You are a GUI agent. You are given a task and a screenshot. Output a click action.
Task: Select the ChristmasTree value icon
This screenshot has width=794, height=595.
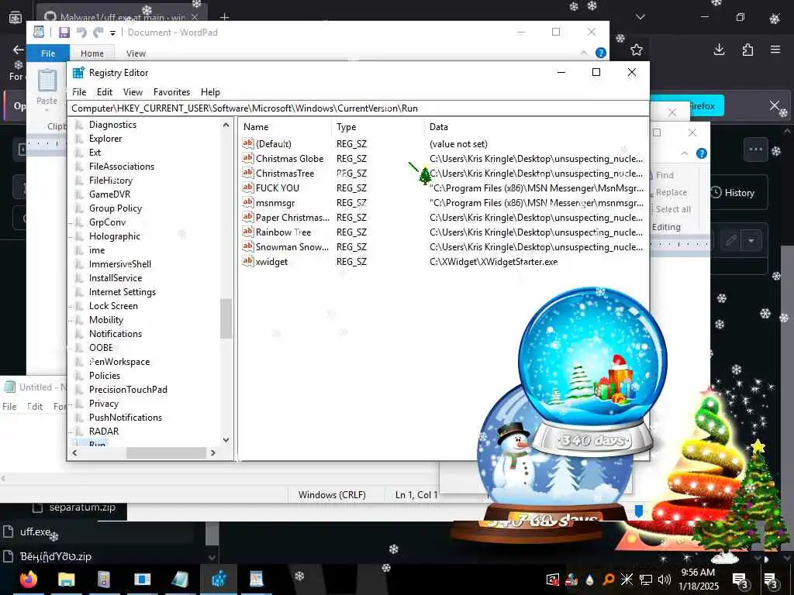pos(247,173)
